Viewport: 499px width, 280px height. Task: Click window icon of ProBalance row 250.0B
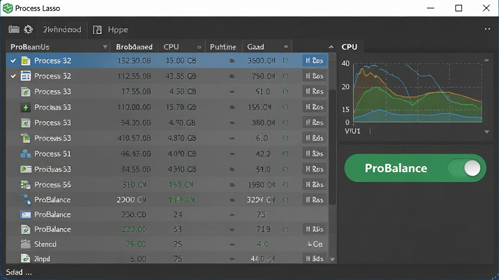point(25,215)
